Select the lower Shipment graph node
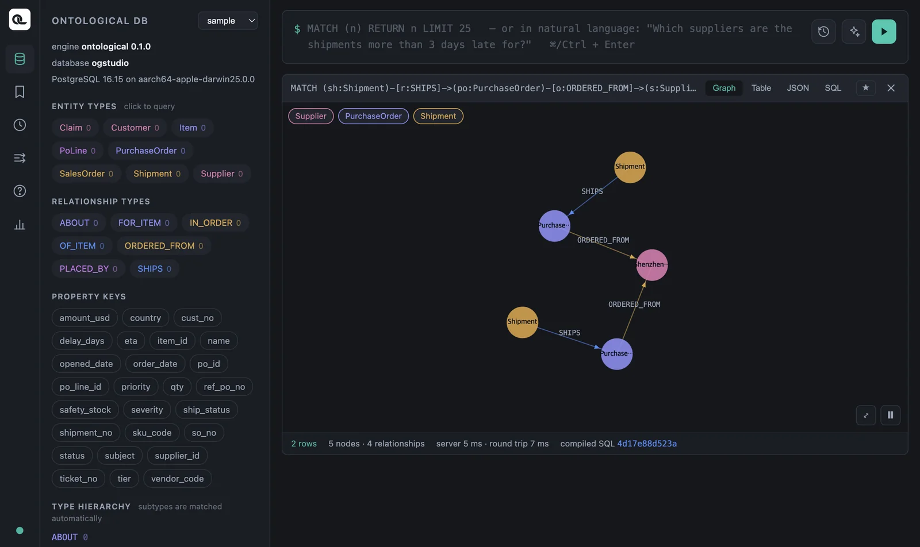The width and height of the screenshot is (920, 547). [x=522, y=322]
